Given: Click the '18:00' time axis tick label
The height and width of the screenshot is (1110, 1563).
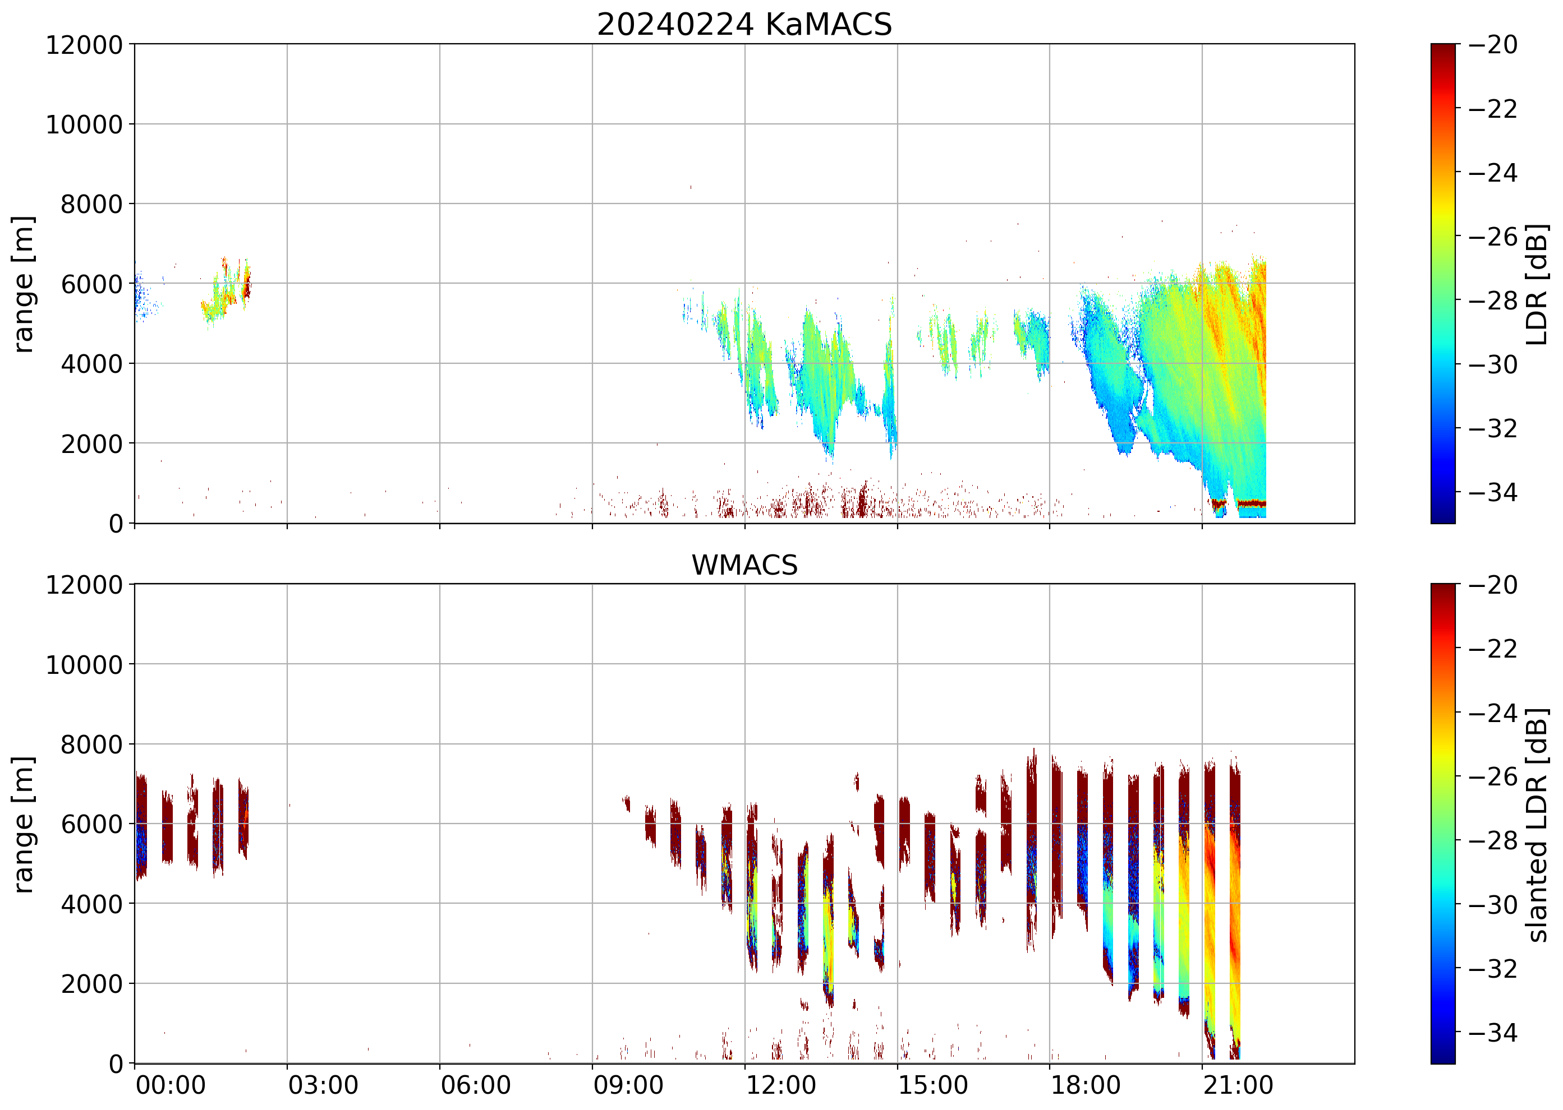Looking at the screenshot, I should click(x=1086, y=1085).
